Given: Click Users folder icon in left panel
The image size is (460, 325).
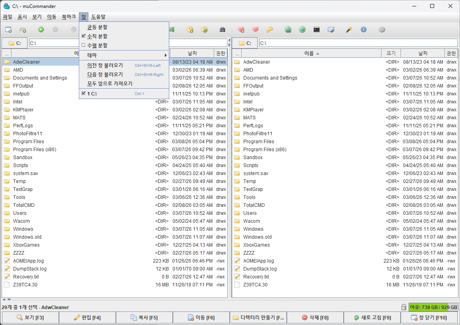Looking at the screenshot, I should click(x=7, y=213).
